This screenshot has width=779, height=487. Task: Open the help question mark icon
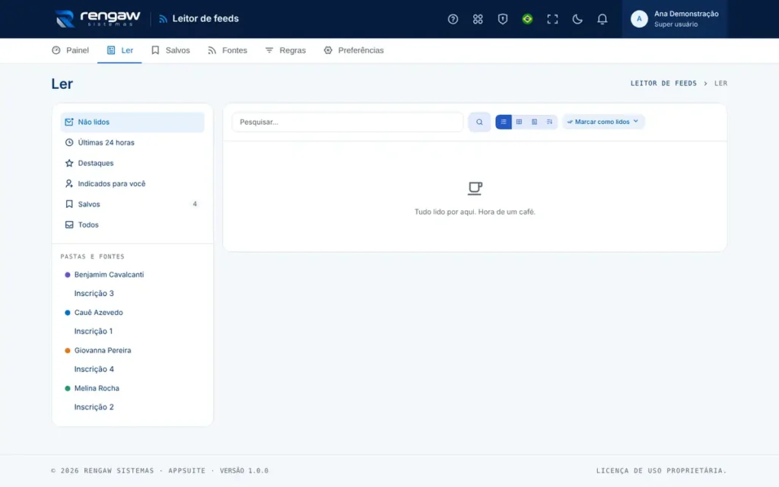coord(453,19)
